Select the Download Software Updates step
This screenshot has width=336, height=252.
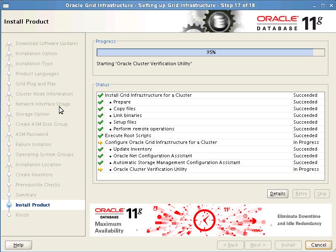coord(47,43)
